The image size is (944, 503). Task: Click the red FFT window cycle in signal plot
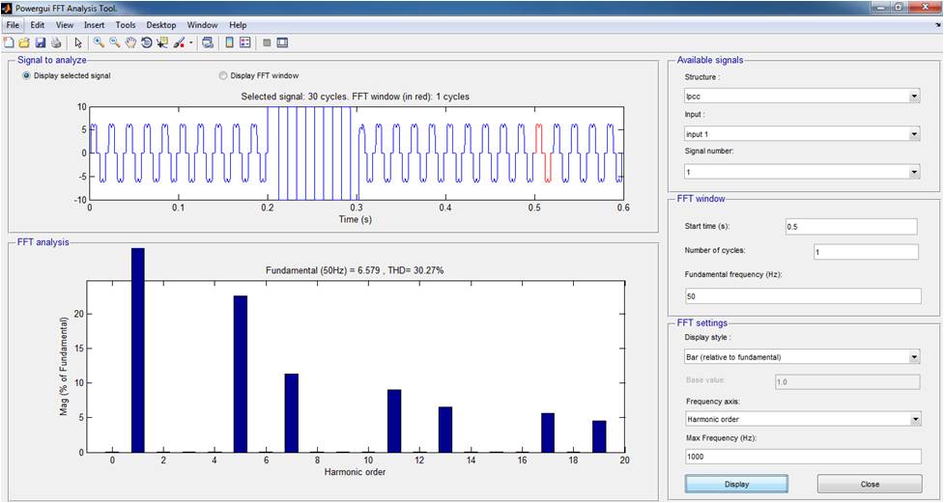tap(543, 153)
